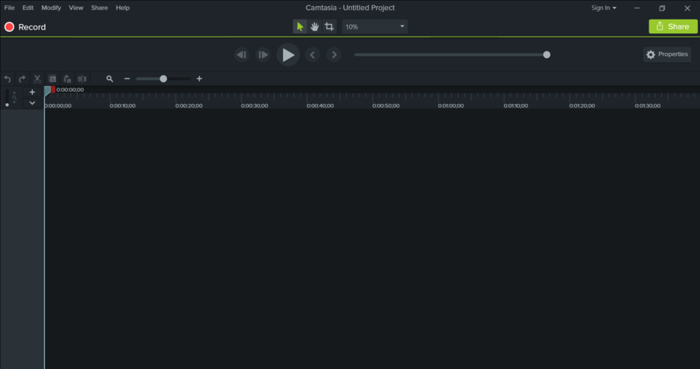Image resolution: width=700 pixels, height=369 pixels.
Task: Click the Split clip icon
Action: (82, 78)
